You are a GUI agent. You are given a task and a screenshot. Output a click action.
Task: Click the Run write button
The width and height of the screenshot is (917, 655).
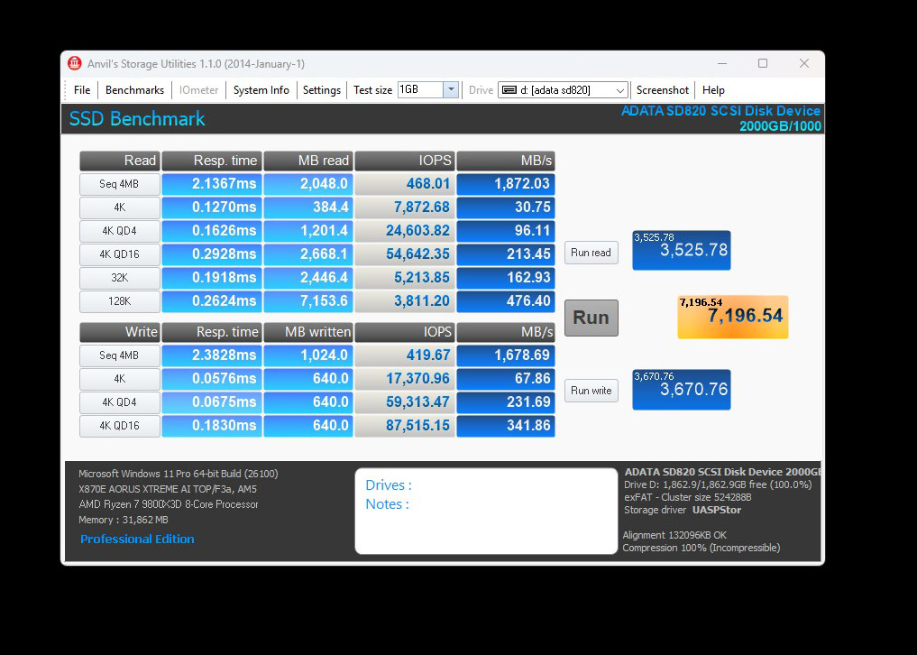coord(591,391)
